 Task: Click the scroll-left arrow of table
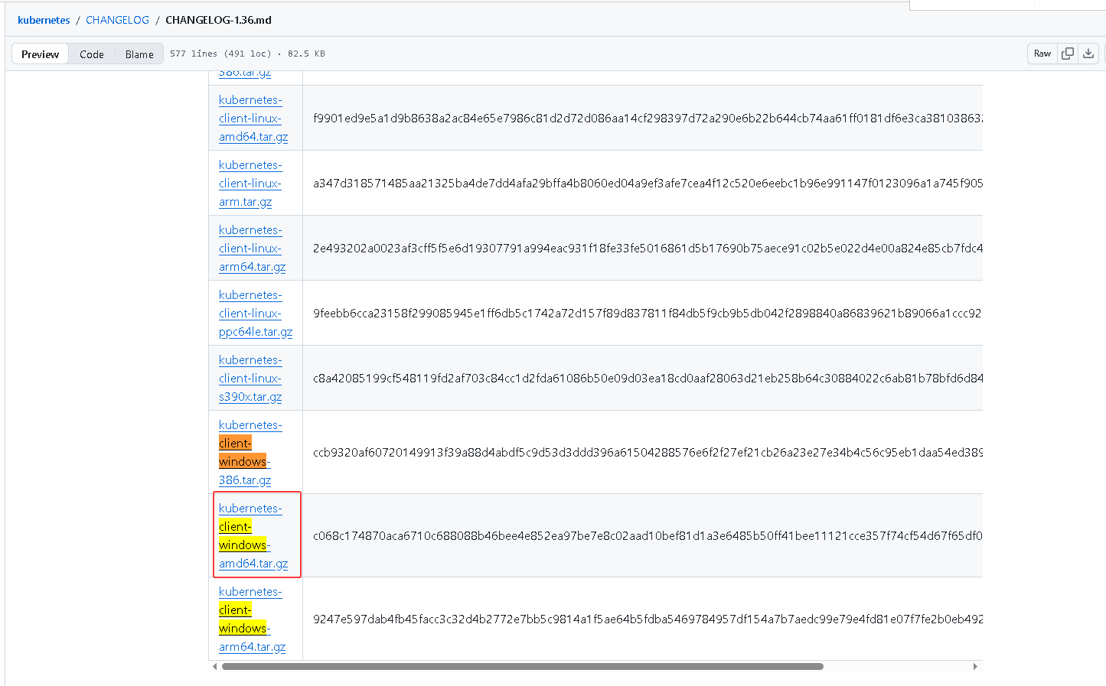[214, 666]
